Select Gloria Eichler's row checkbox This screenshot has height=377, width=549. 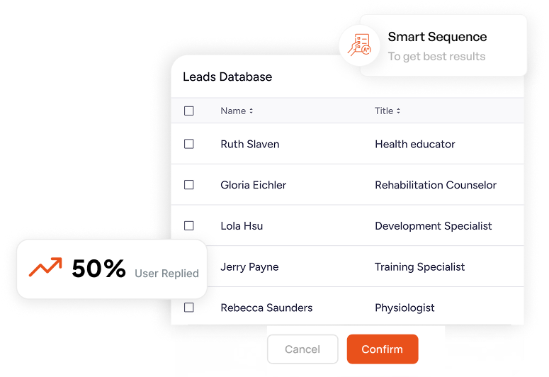pyautogui.click(x=189, y=185)
